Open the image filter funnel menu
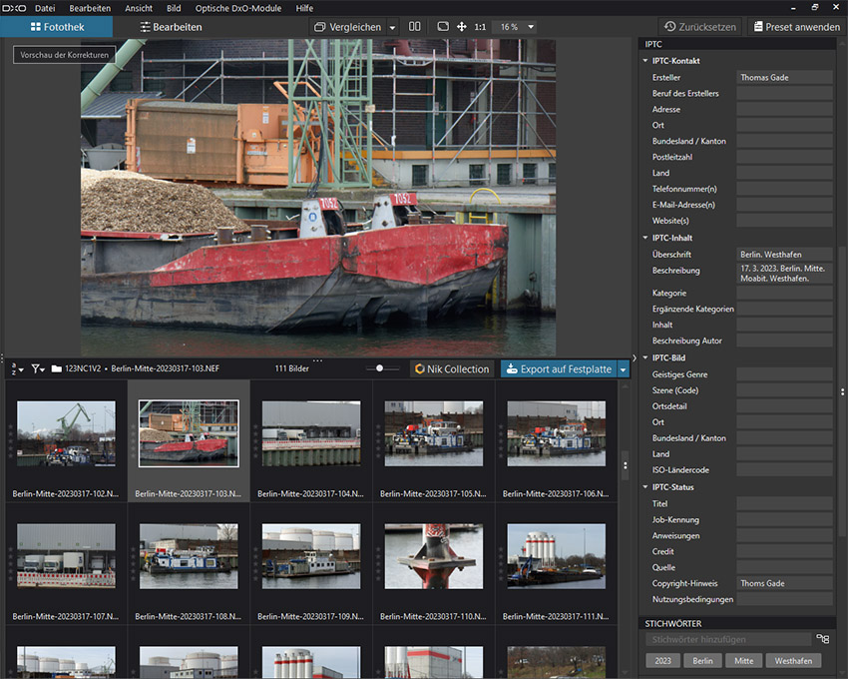The height and width of the screenshot is (679, 848). [37, 368]
